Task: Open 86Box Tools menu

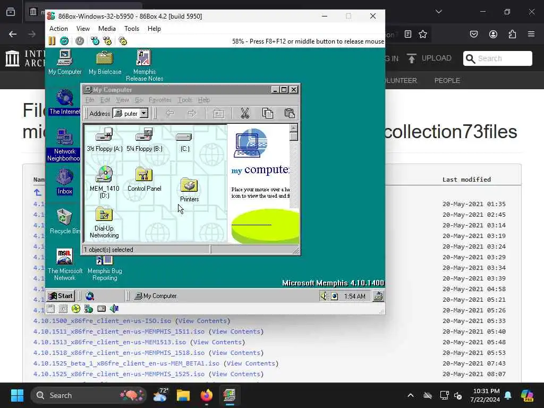Action: click(x=132, y=29)
